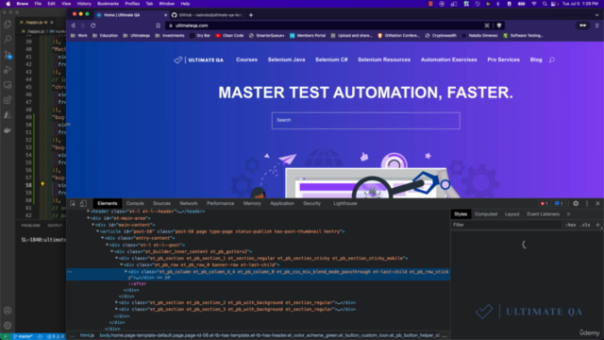Open DevTools three-dot customize menu
The height and width of the screenshot is (340, 604).
pyautogui.click(x=587, y=204)
